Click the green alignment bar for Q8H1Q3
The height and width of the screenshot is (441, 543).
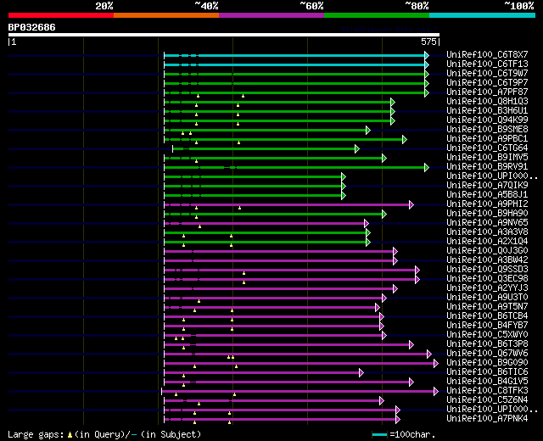pyautogui.click(x=277, y=102)
